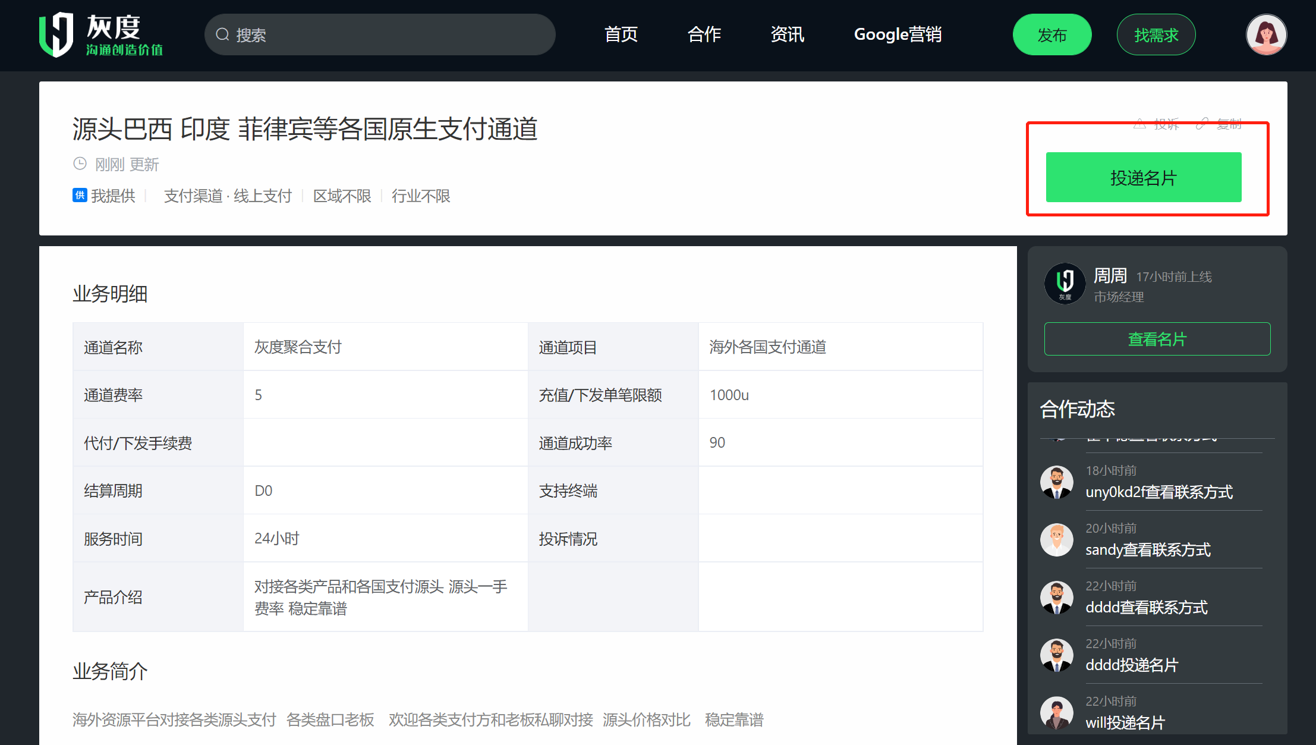
Task: Click the 灰度 site logo
Action: coord(101,34)
